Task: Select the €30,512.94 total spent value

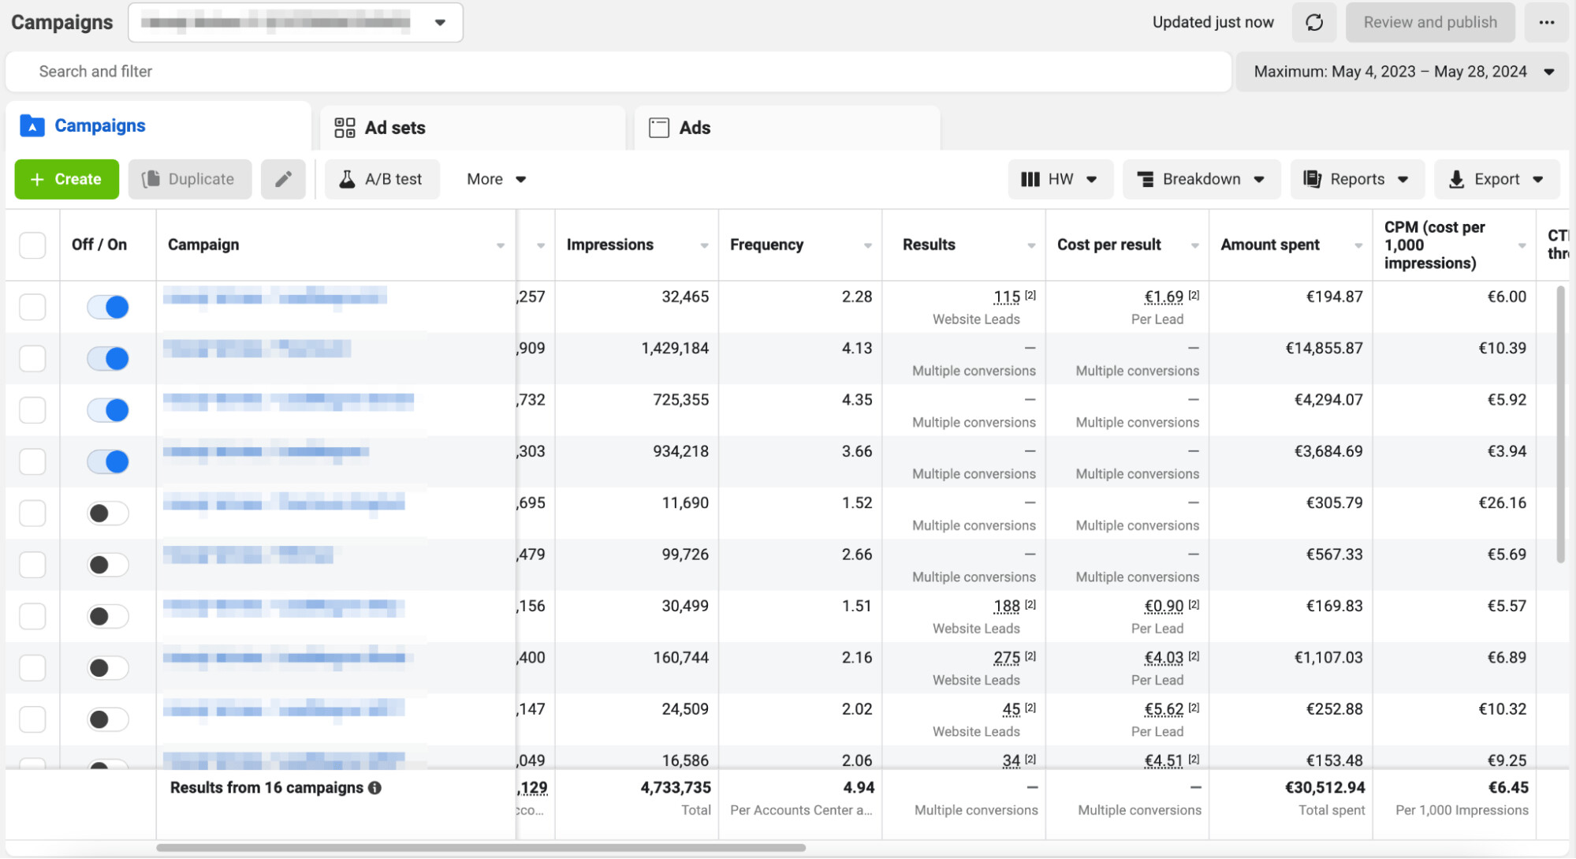Action: 1325,787
